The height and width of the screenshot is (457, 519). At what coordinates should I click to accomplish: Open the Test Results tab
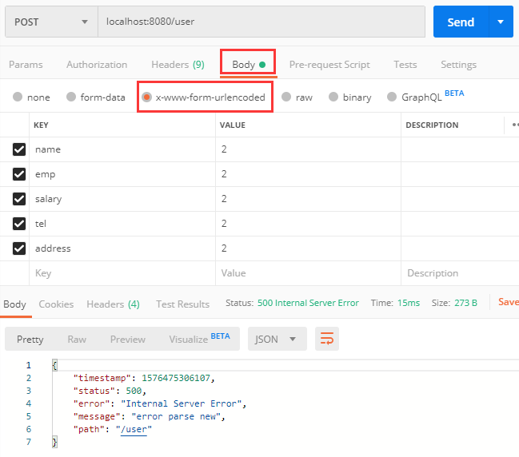[x=182, y=304]
